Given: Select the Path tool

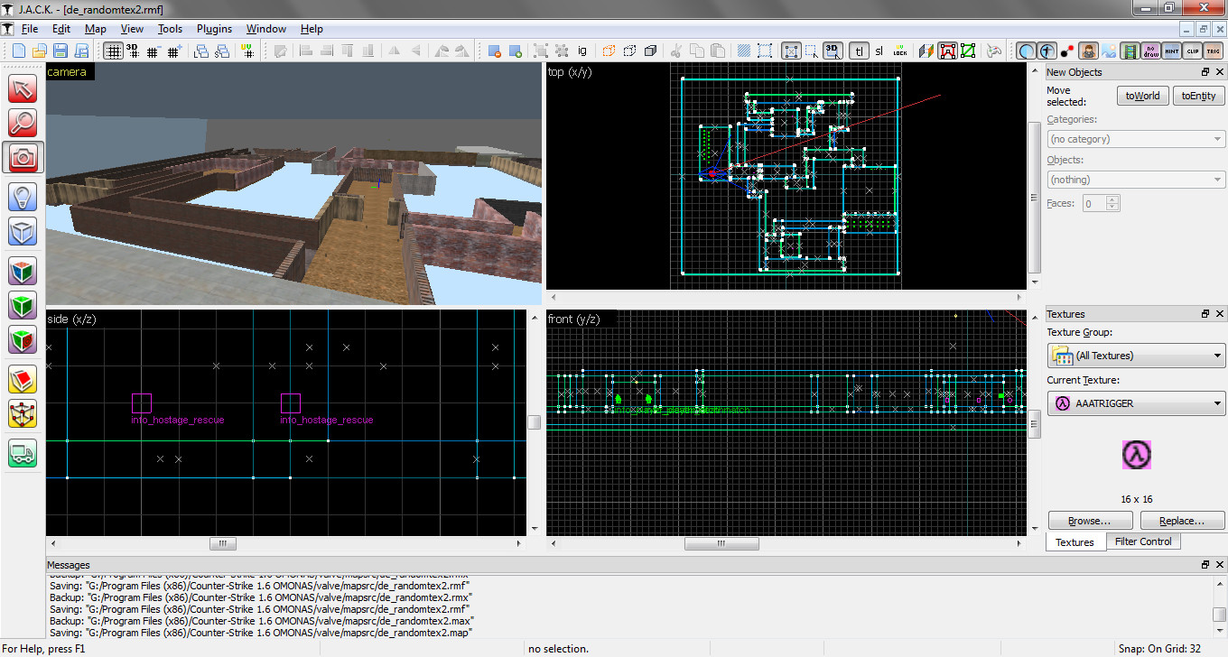Looking at the screenshot, I should [x=23, y=452].
